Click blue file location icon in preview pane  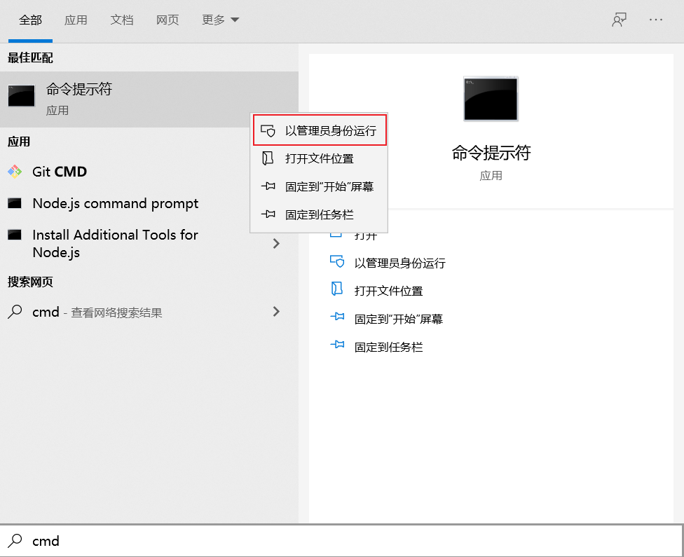click(x=337, y=289)
